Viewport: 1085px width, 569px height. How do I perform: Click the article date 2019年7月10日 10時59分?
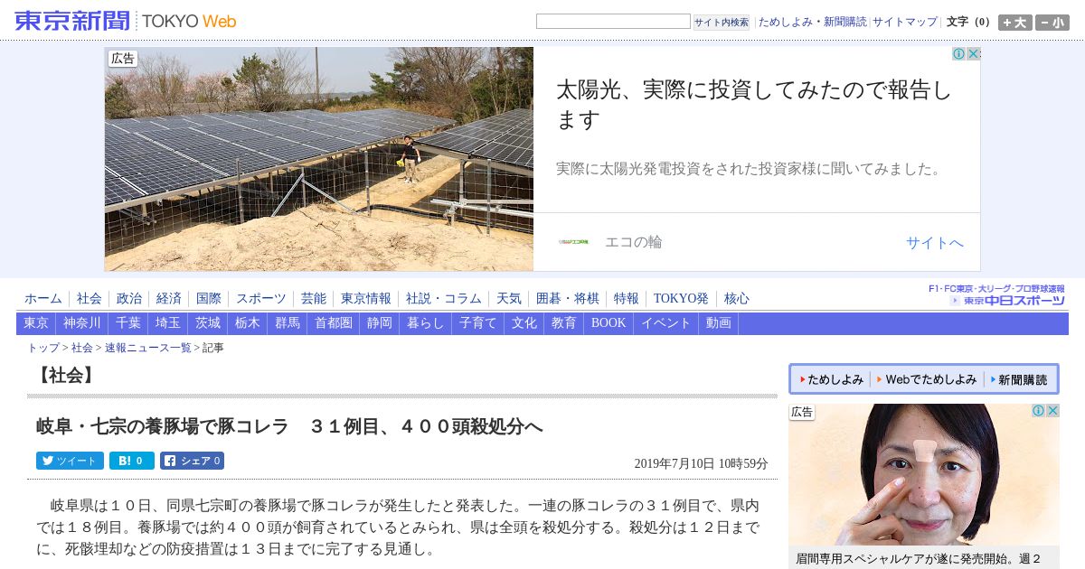coord(701,463)
